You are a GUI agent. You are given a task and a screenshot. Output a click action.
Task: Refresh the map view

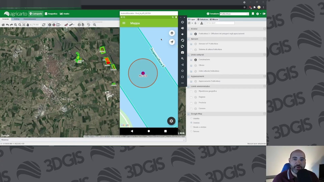click(x=44, y=25)
